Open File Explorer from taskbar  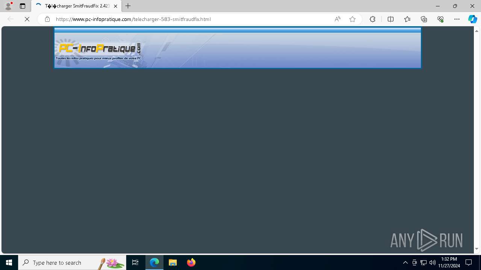173,262
